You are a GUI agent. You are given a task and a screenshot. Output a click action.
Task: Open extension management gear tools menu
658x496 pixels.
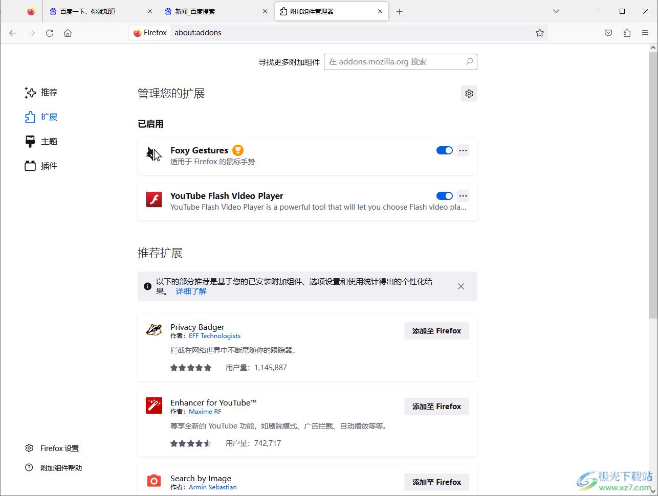click(469, 94)
